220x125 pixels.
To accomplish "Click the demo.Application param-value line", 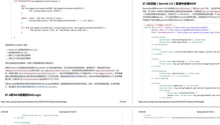I will click(x=181, y=42).
